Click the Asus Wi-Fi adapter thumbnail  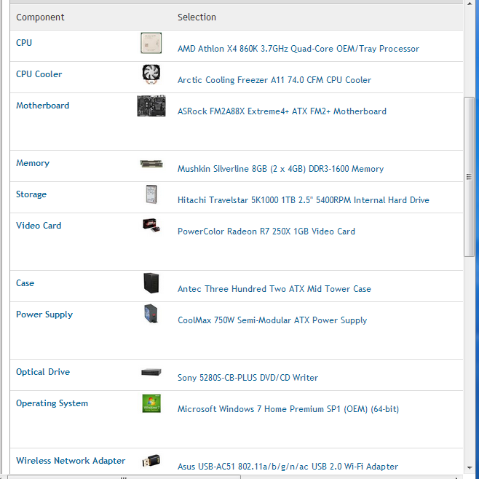click(x=151, y=462)
